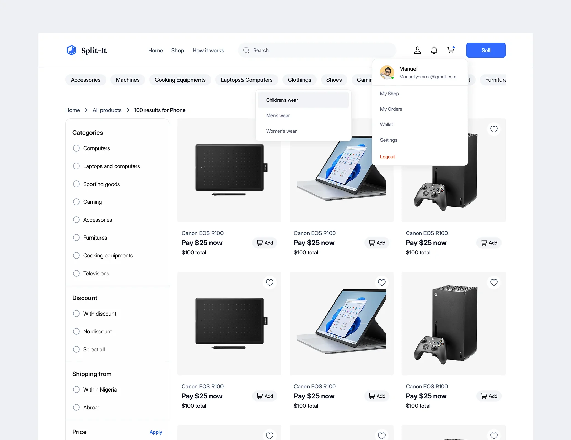Viewport: 571px width, 440px height.
Task: Choose With discount filter option
Action: [x=76, y=313]
